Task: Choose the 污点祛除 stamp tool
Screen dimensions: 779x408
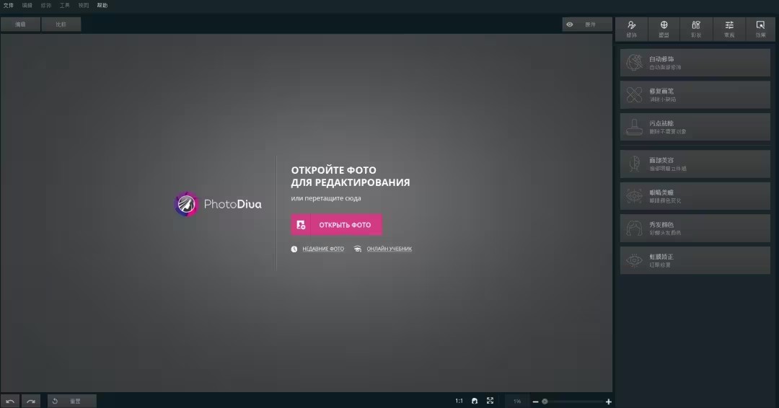Action: coord(695,127)
